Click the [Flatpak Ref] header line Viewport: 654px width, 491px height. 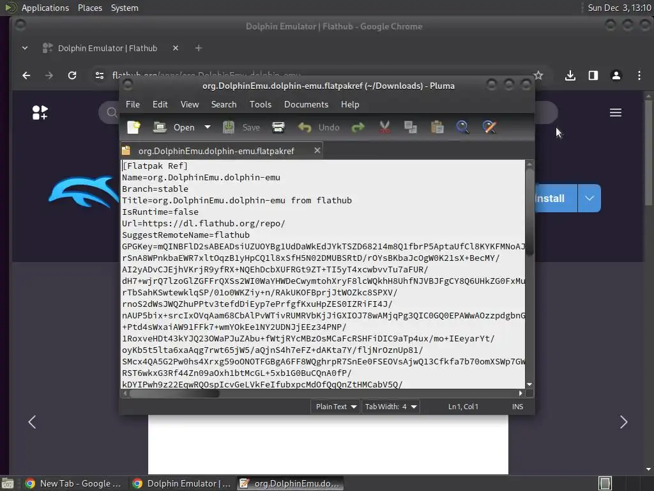coord(155,166)
